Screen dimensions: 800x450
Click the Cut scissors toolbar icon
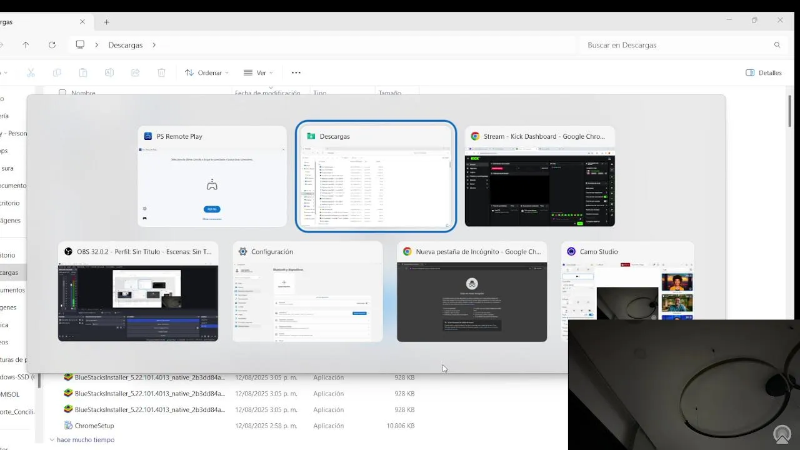[31, 72]
